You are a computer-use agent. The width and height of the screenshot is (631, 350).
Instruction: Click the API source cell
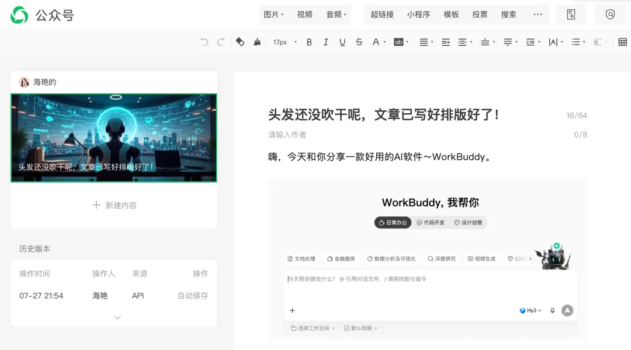(138, 296)
